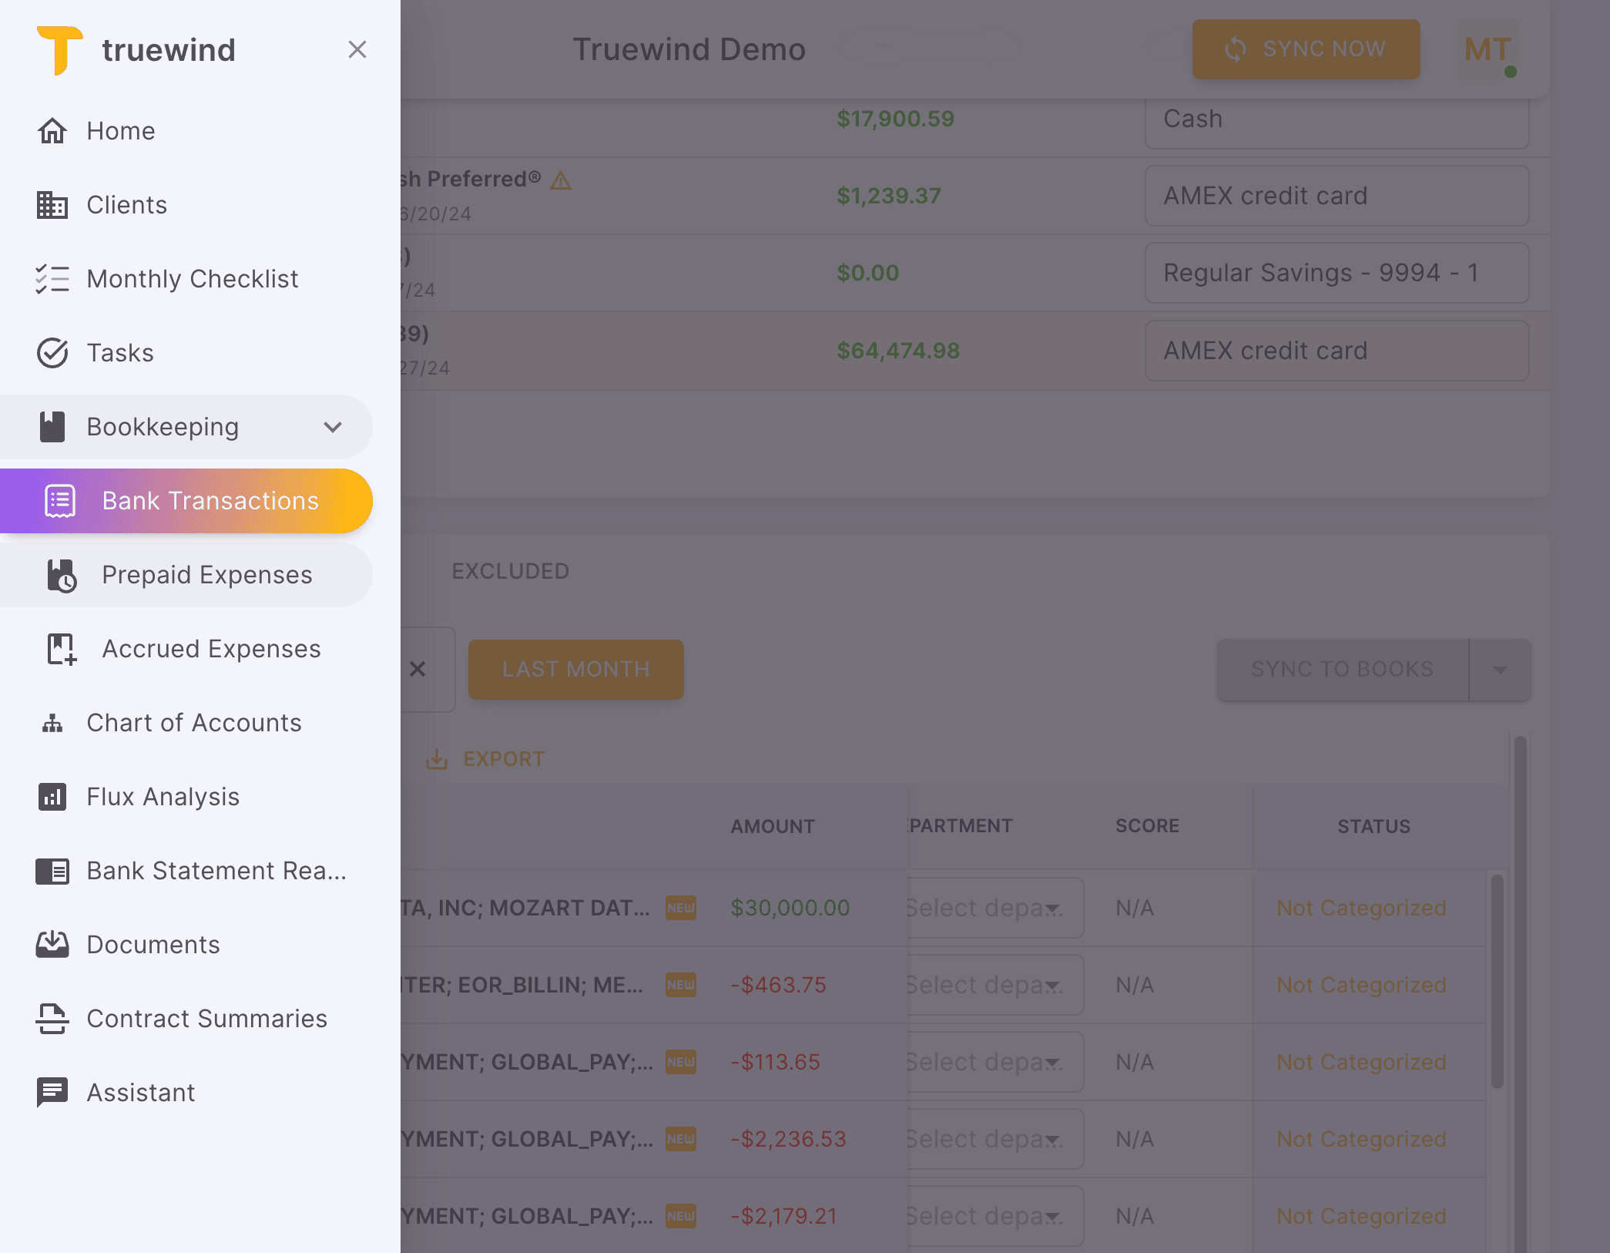Select the Tasks checkmark icon
1610x1253 pixels.
(52, 353)
